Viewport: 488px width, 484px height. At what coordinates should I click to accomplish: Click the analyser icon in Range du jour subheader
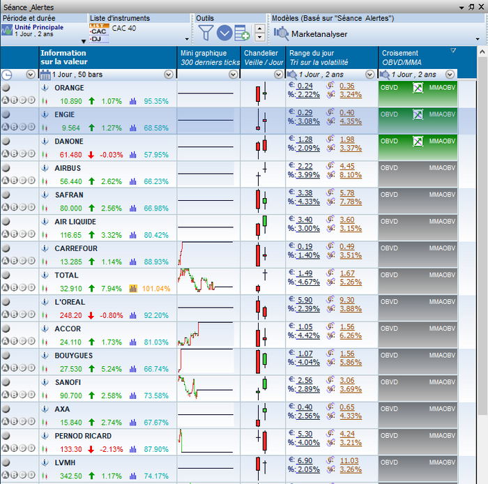click(x=292, y=75)
